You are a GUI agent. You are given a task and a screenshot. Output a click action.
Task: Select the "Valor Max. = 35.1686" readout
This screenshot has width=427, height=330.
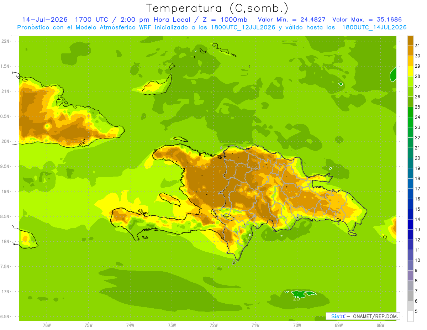pos(367,20)
